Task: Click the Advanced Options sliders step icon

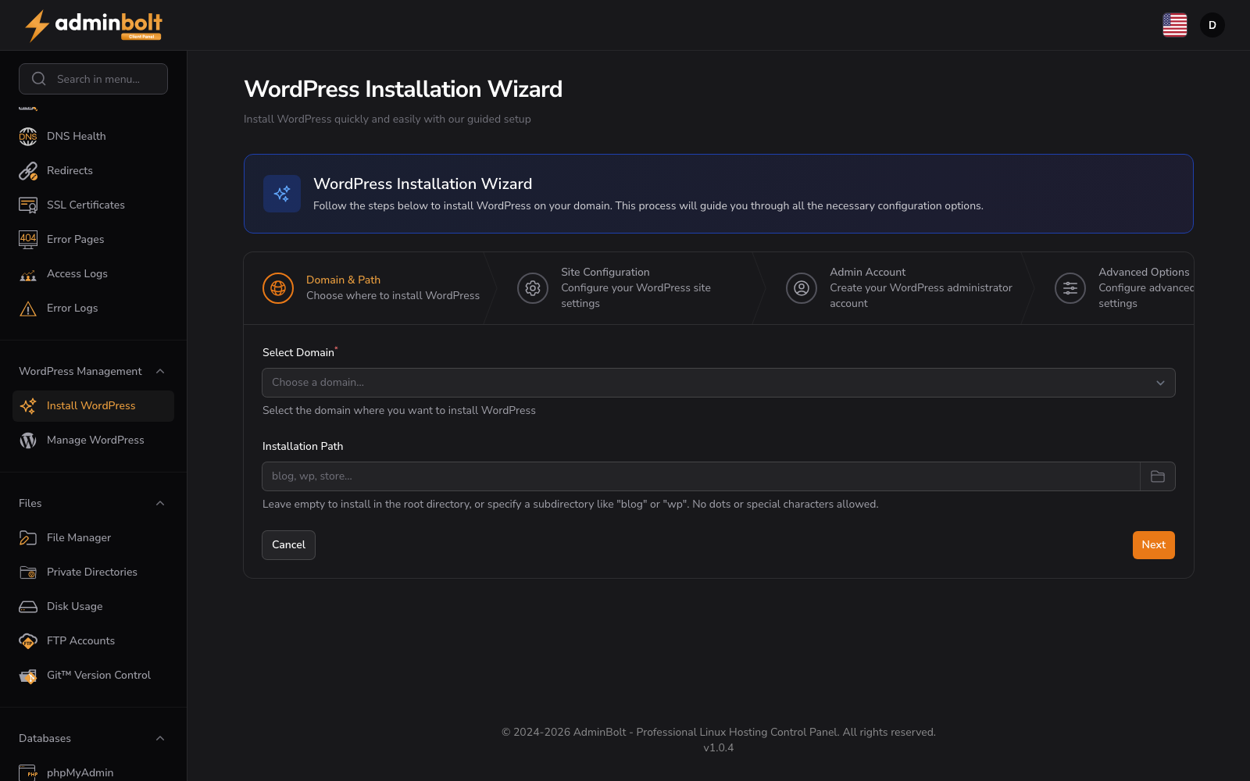Action: 1070,288
